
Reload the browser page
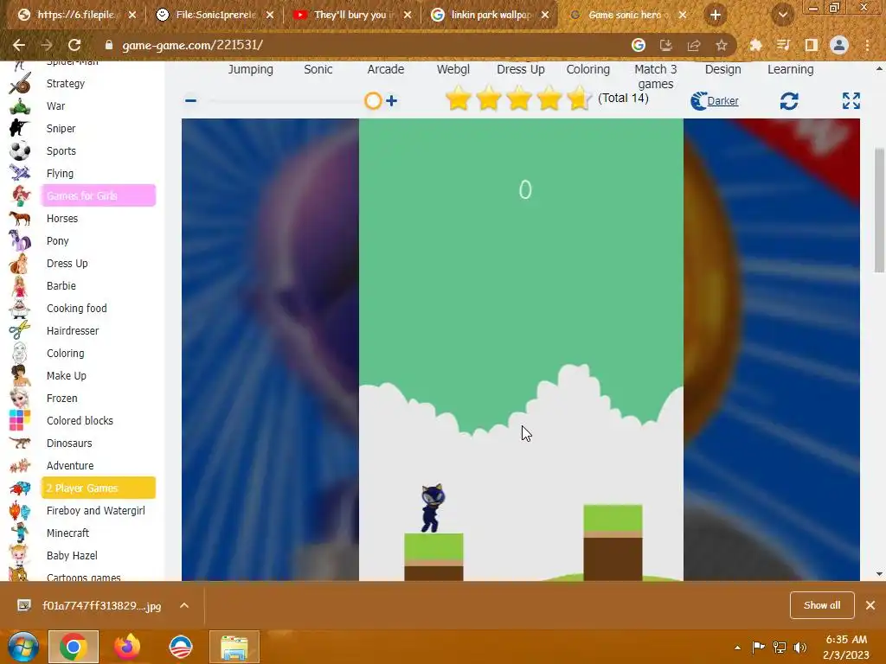tap(74, 45)
